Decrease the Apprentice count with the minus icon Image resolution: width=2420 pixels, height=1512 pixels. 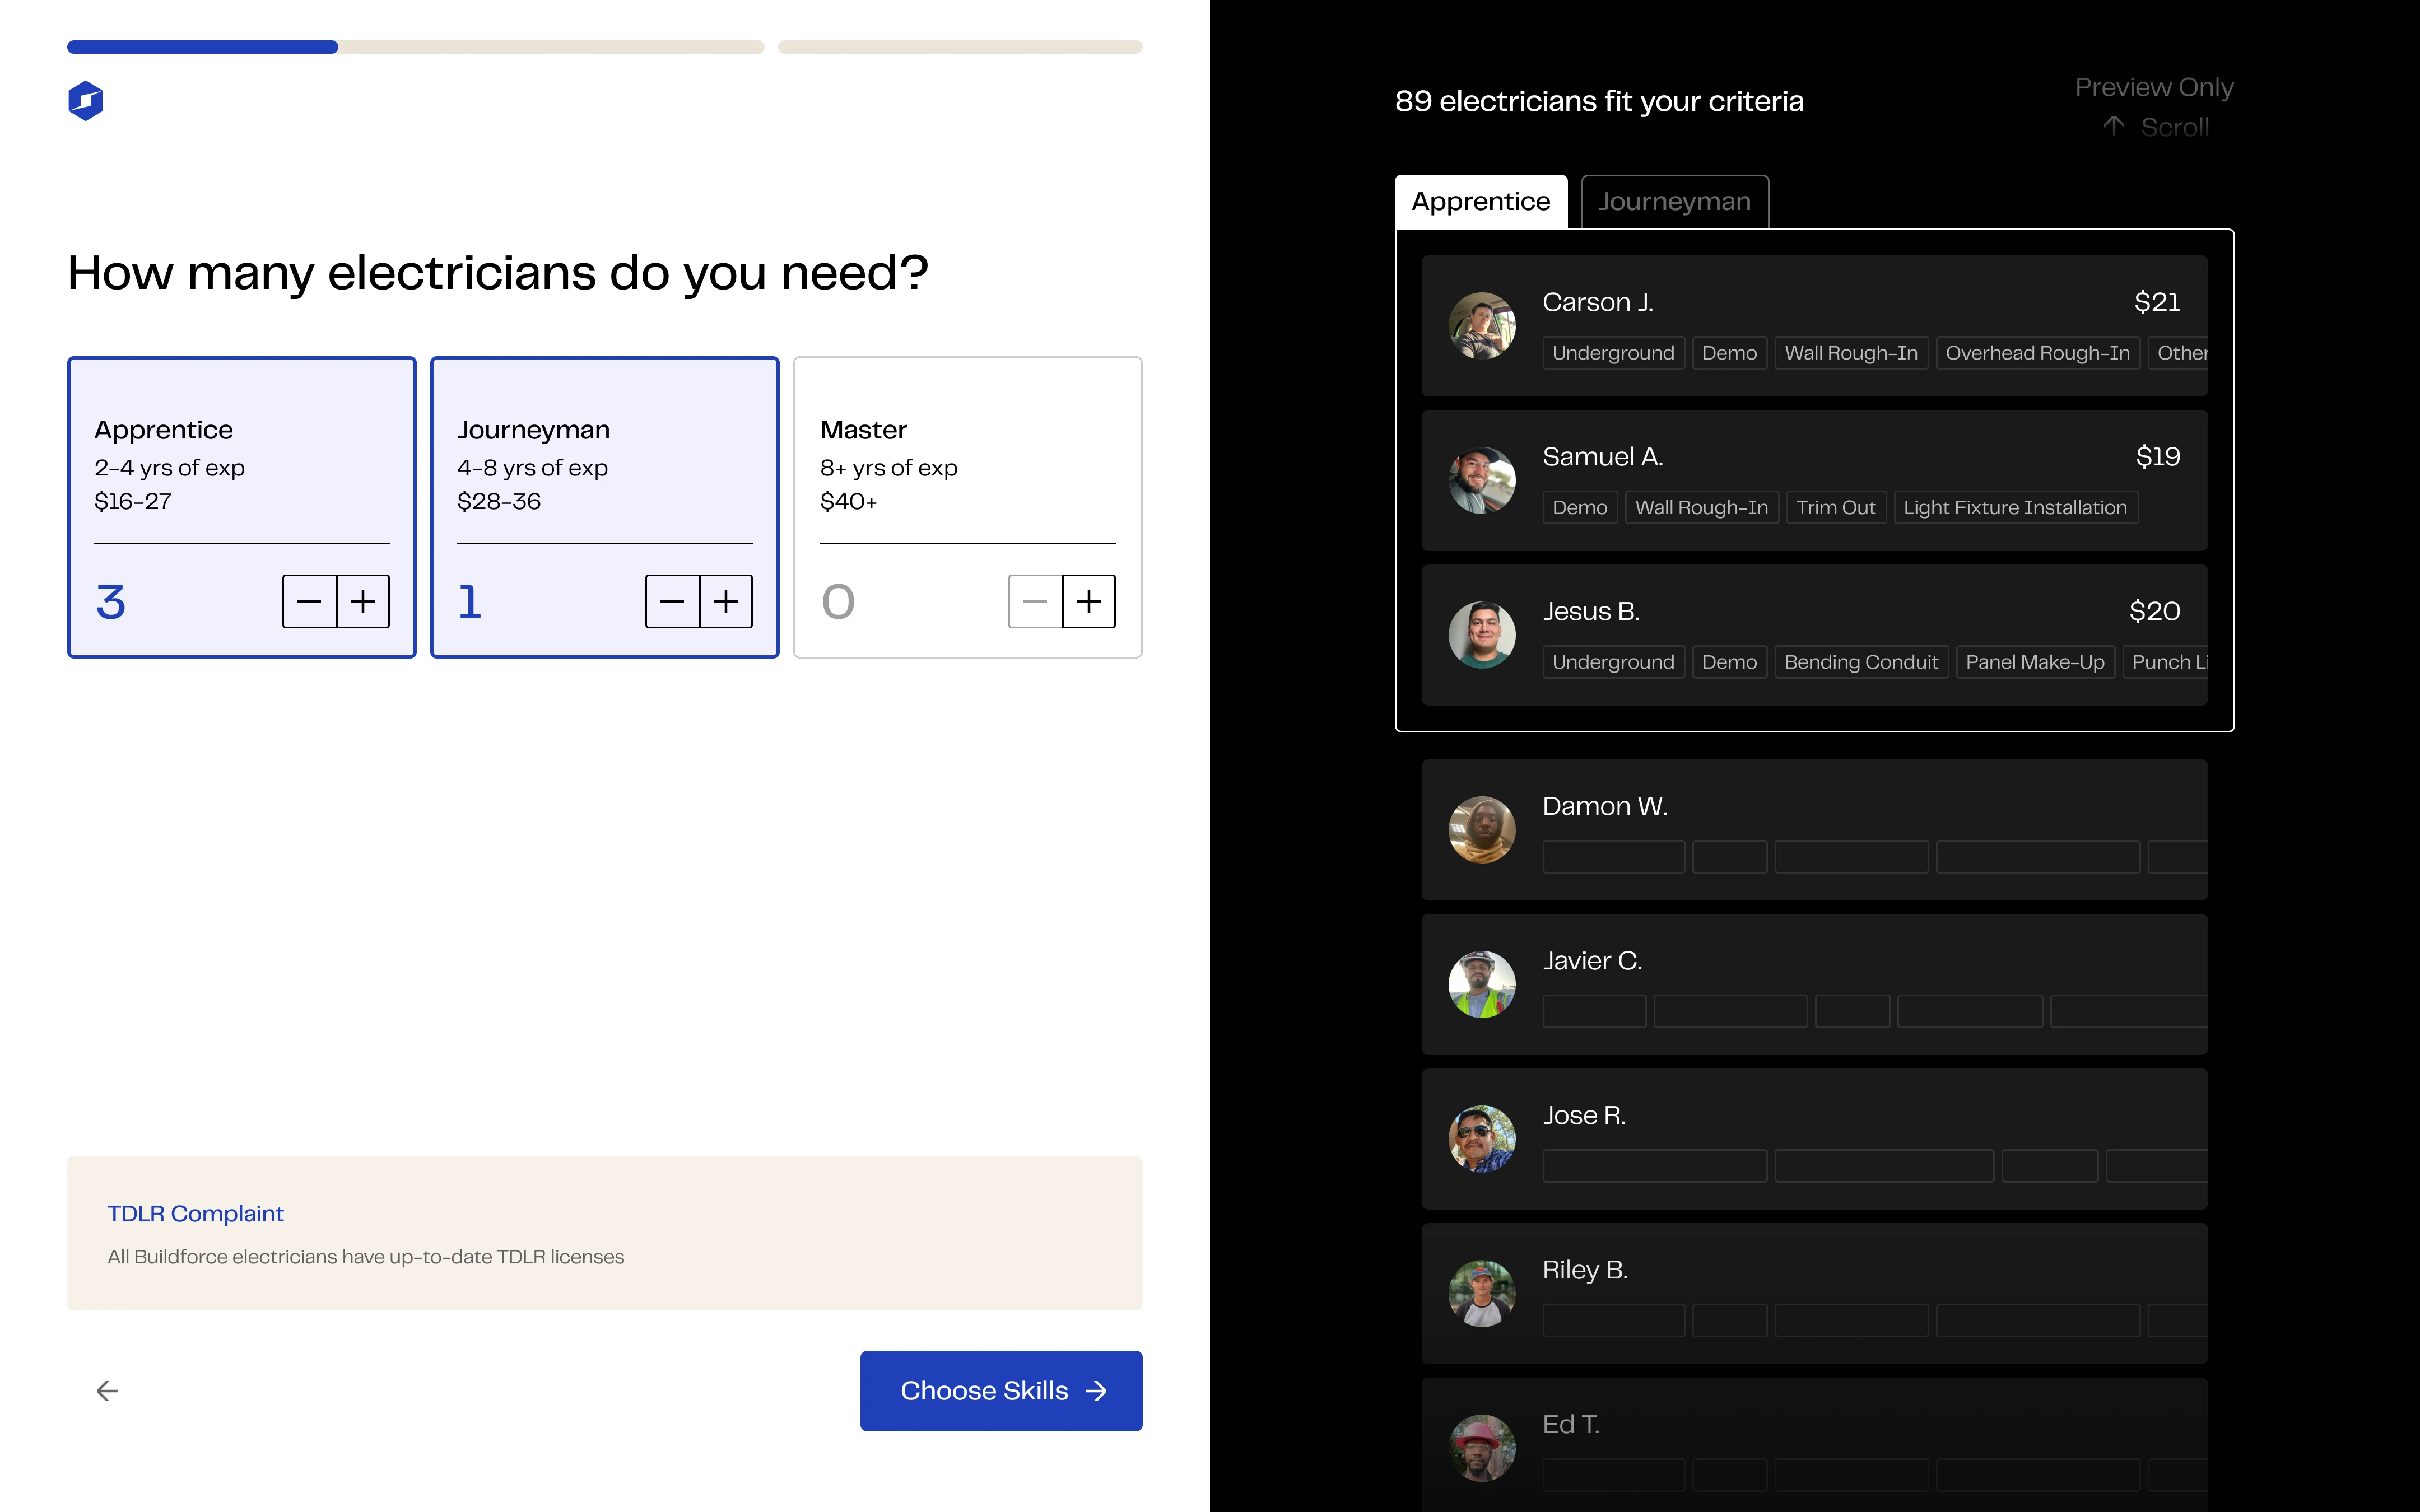pyautogui.click(x=309, y=601)
